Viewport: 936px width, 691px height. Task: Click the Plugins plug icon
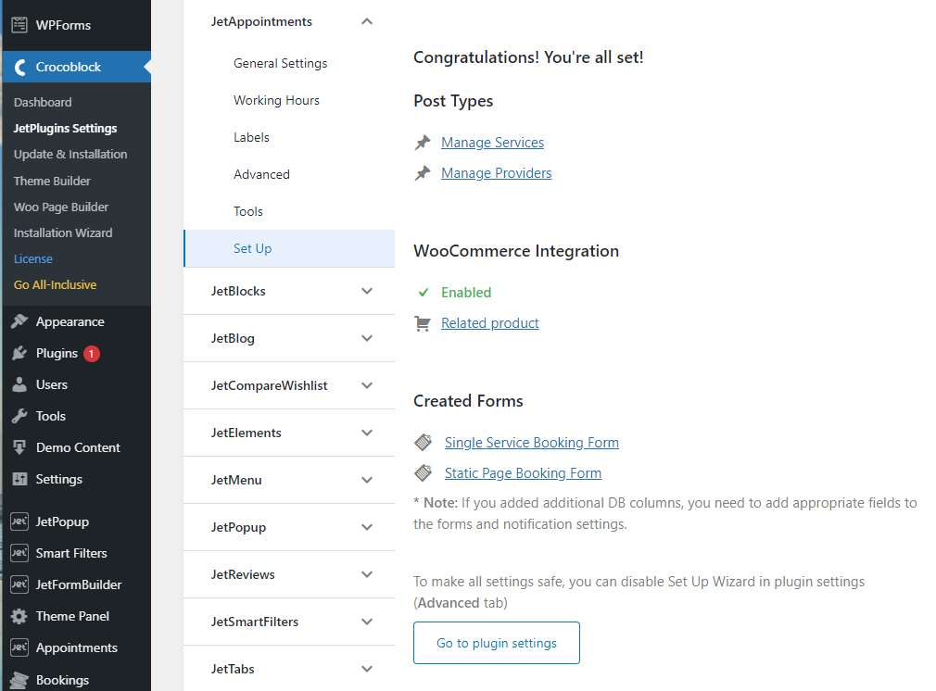[x=19, y=353]
